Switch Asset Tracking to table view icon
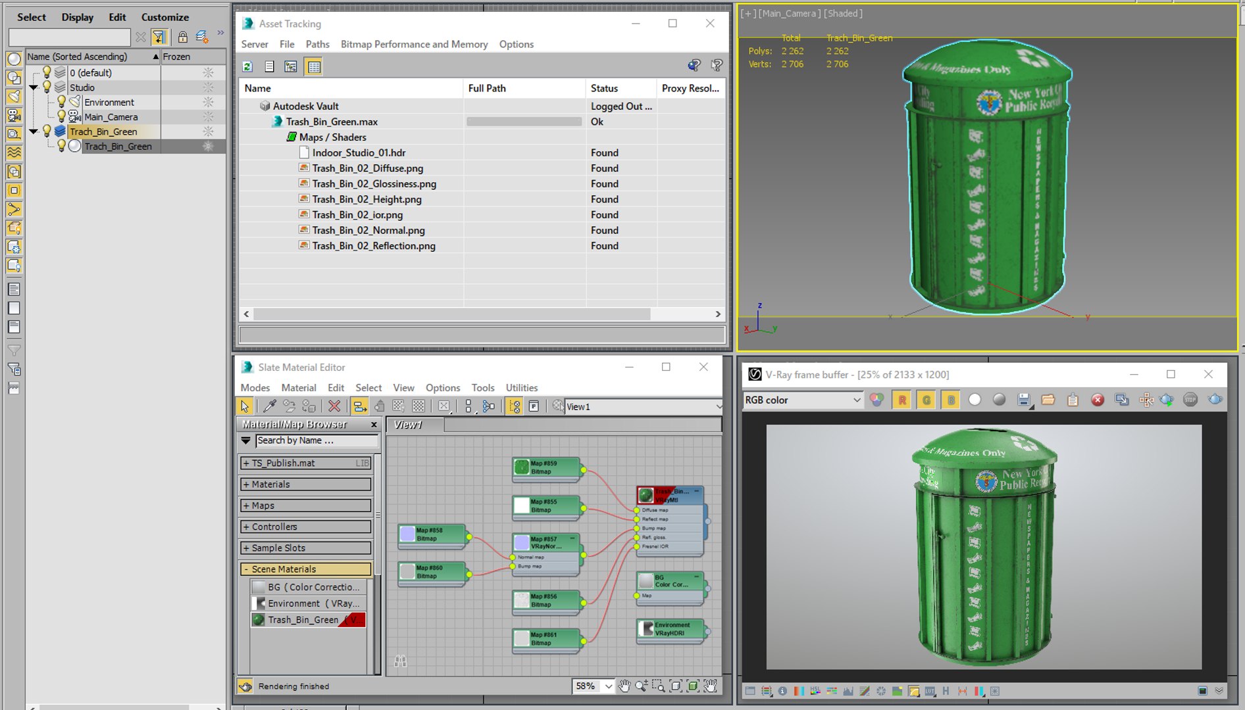The width and height of the screenshot is (1245, 710). (314, 66)
